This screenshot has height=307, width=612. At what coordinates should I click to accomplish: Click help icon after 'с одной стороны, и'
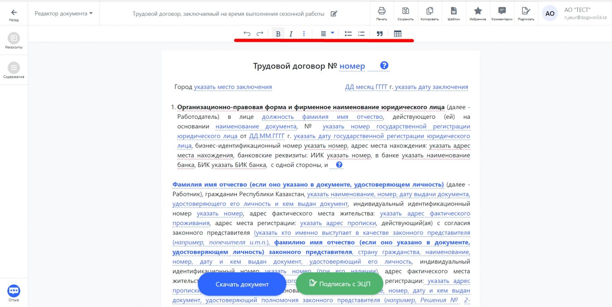[339, 165]
